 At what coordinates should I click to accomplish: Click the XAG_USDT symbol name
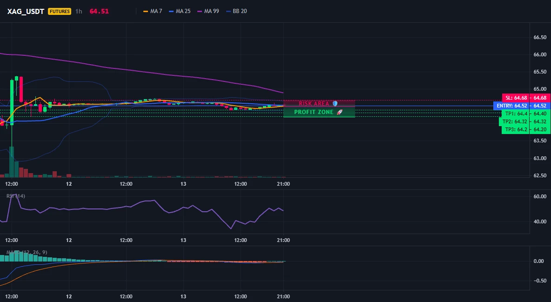pos(26,11)
